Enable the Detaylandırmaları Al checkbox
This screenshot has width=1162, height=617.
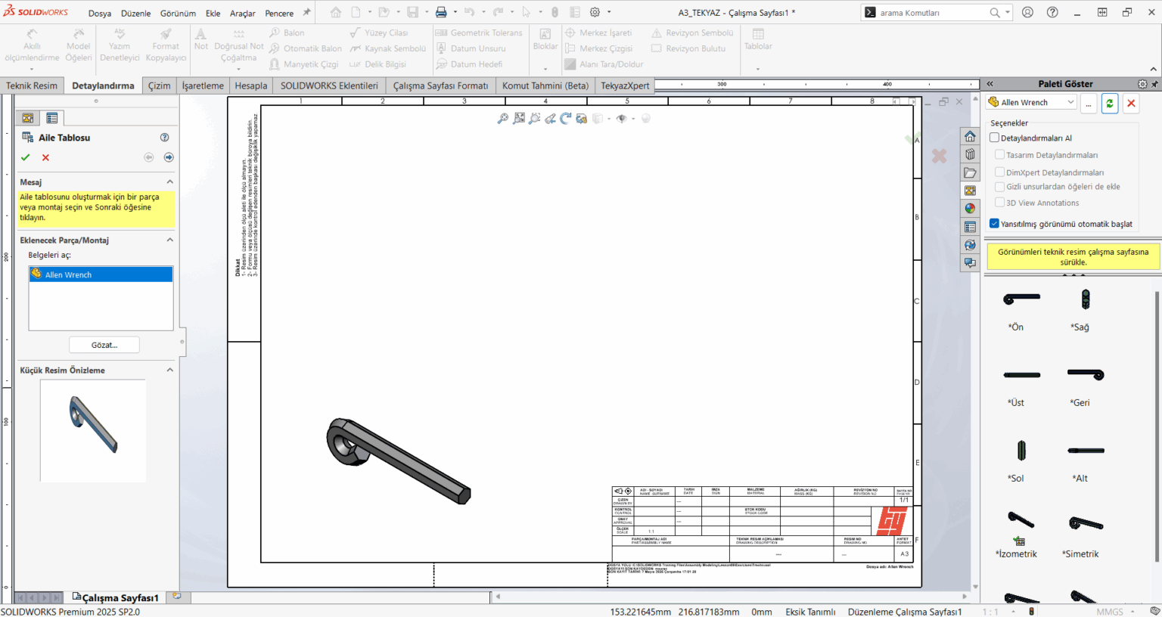click(x=995, y=138)
